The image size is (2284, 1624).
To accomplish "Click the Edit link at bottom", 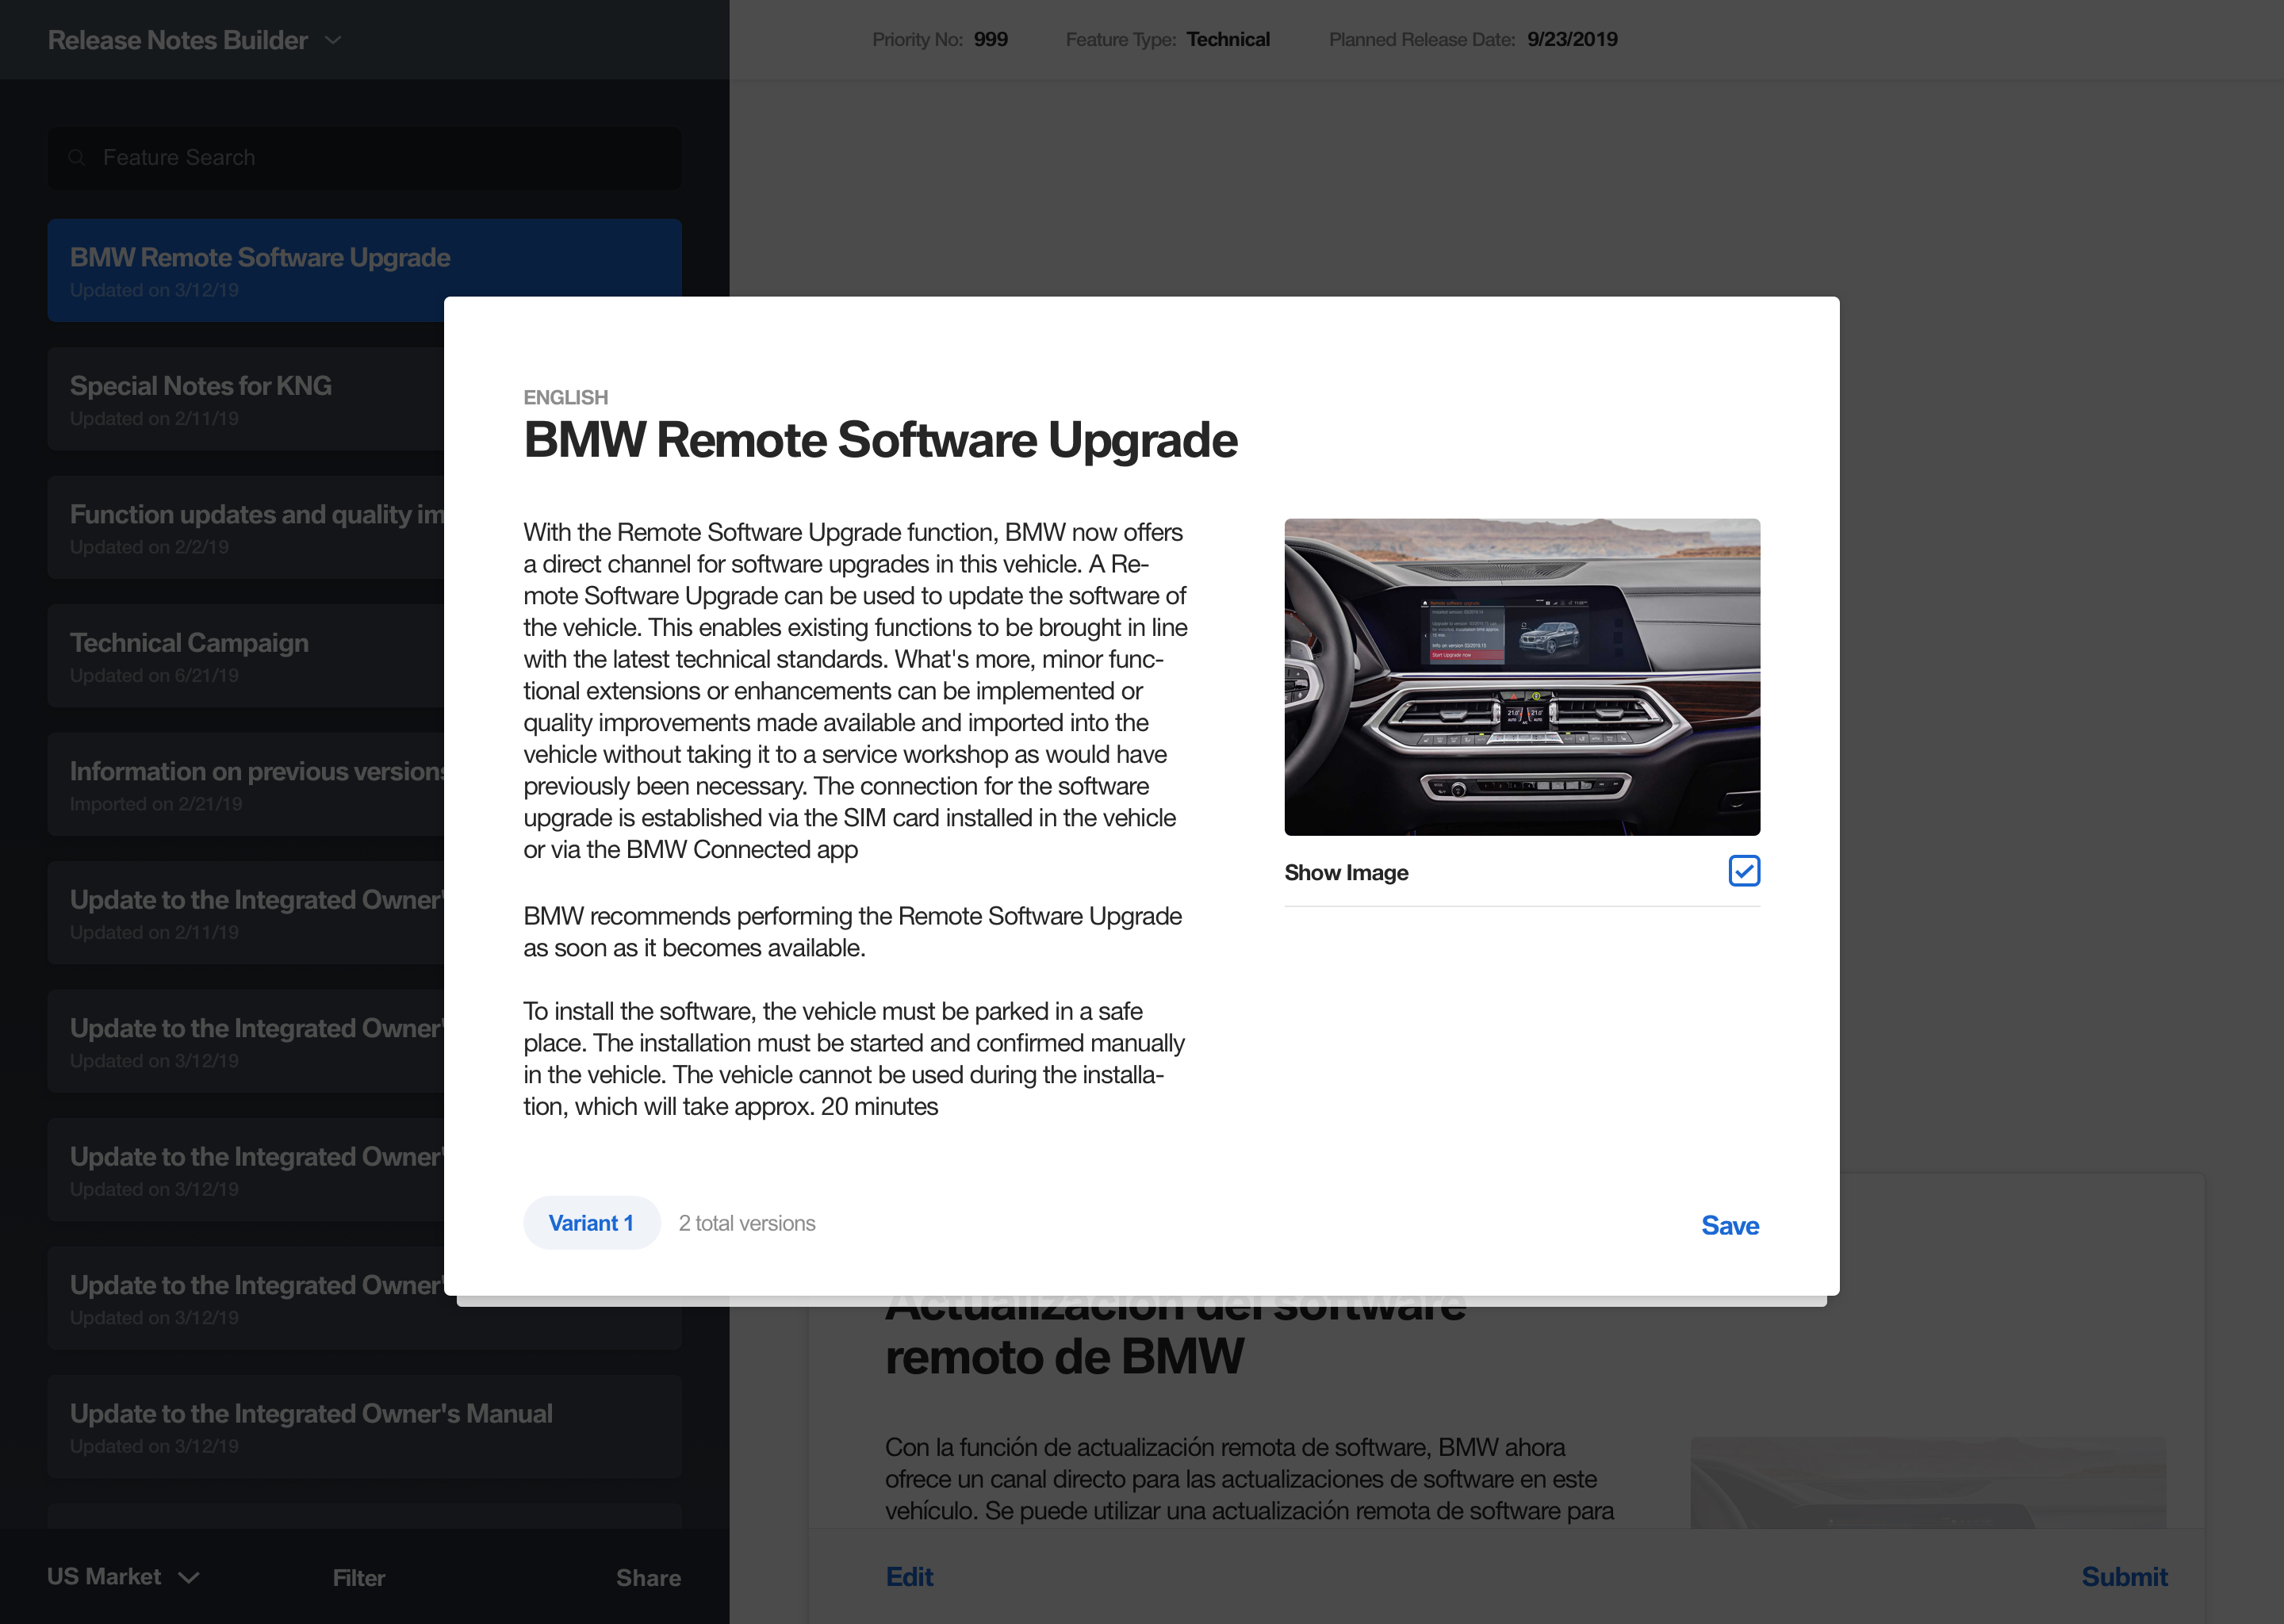I will tap(909, 1577).
